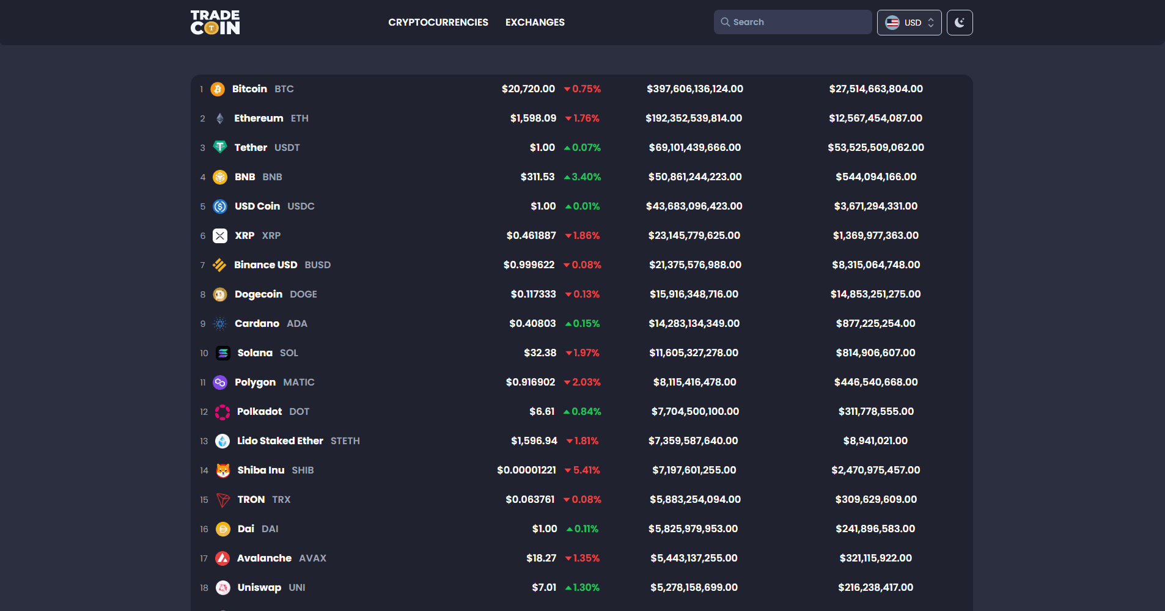Select Dogecoin volume $14,853,251,275.00
1165x611 pixels.
(875, 294)
